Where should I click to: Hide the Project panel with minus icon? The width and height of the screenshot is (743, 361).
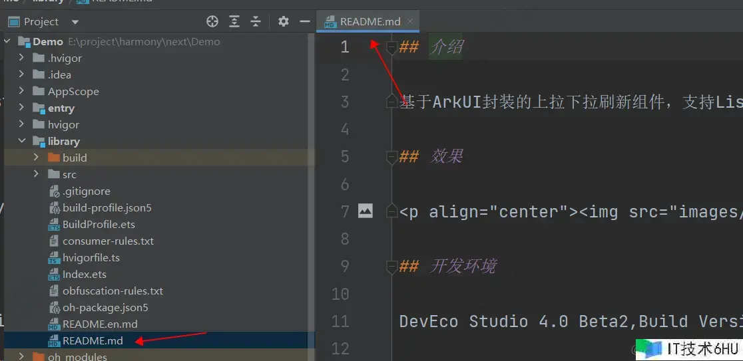(x=305, y=21)
